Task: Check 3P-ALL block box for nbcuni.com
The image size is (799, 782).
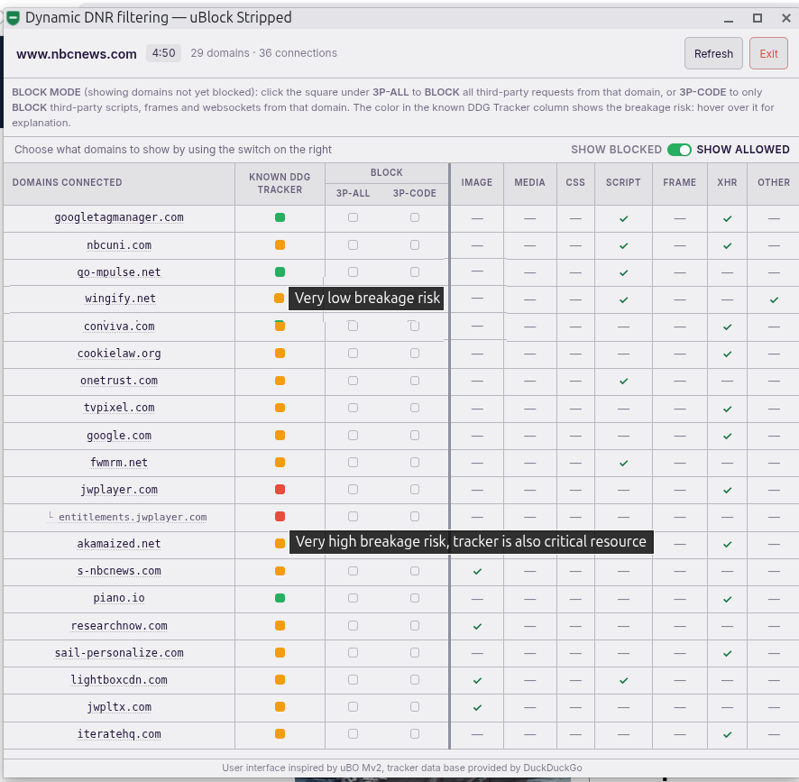Action: 354,245
